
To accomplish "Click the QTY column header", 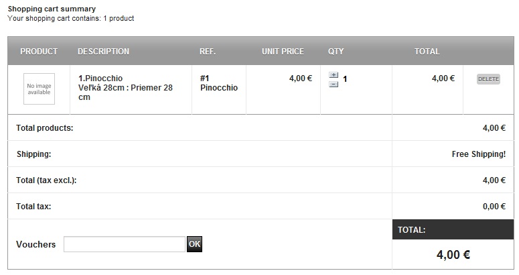I will click(x=336, y=51).
